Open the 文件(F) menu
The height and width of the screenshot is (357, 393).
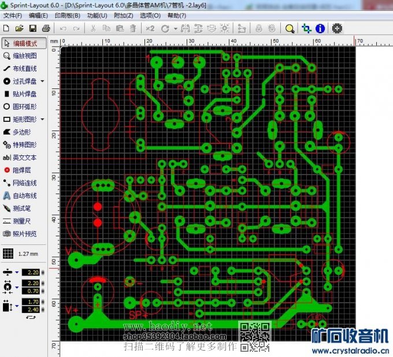(x=13, y=16)
